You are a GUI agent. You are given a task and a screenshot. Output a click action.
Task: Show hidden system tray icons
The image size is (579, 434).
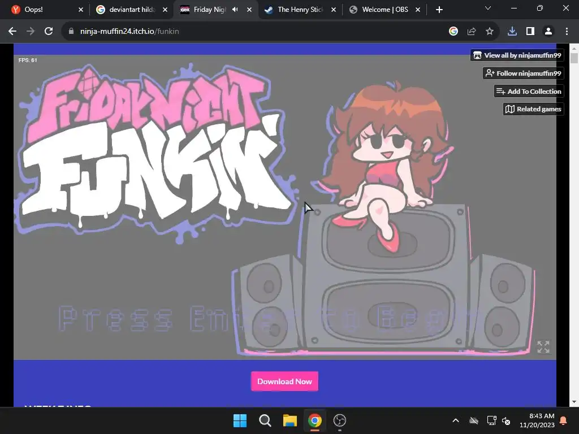[456, 420]
